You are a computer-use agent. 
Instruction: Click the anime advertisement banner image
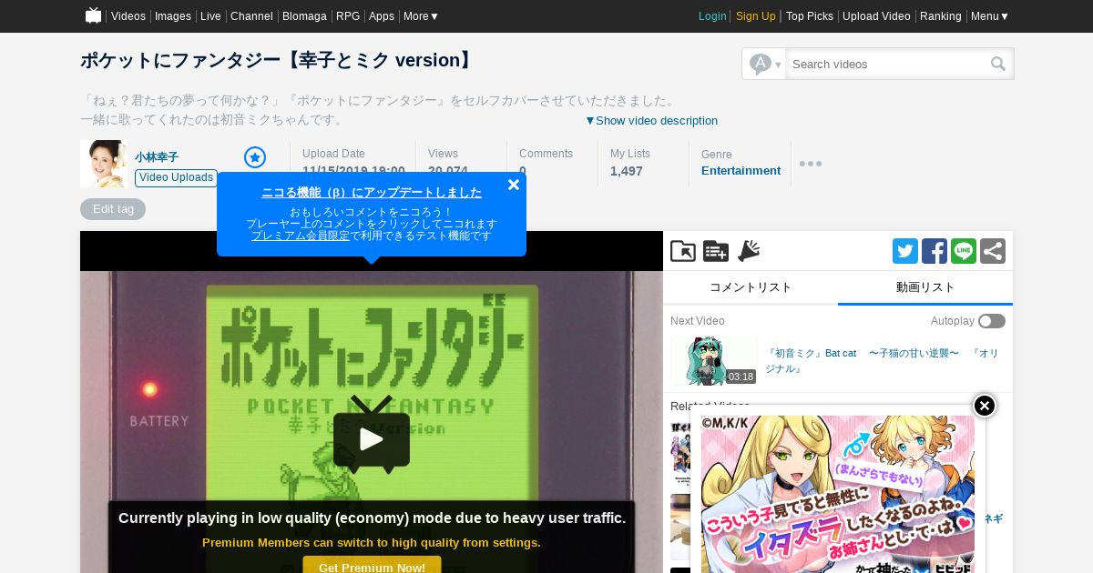838,495
